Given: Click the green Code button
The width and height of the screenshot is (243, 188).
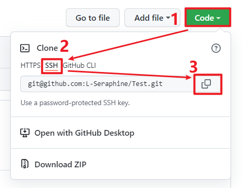Looking at the screenshot, I should [x=208, y=18].
